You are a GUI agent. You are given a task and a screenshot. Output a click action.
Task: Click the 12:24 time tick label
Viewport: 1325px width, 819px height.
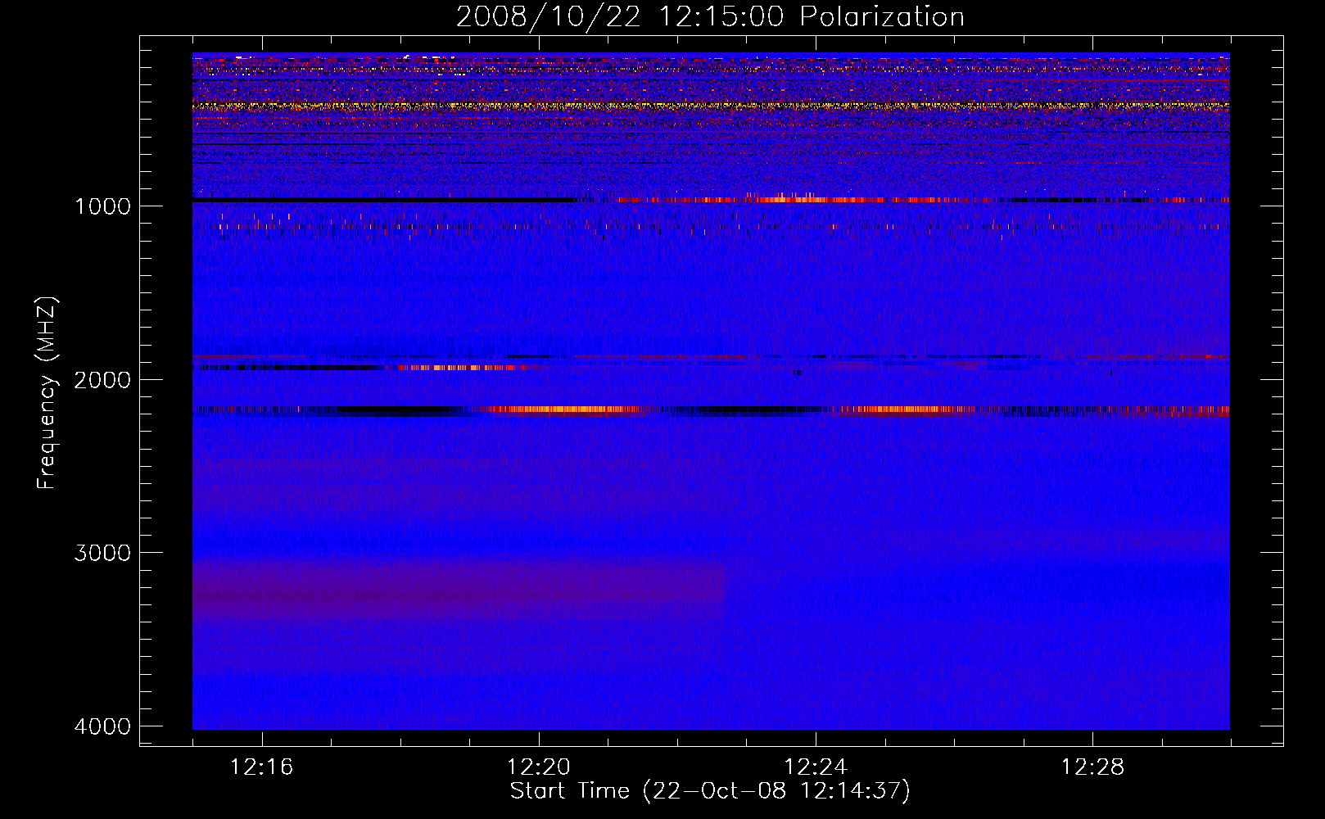point(816,767)
